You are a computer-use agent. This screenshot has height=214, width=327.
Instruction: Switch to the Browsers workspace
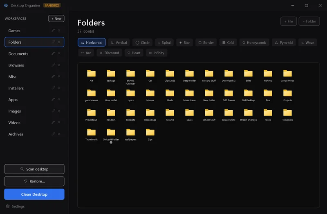click(34, 65)
